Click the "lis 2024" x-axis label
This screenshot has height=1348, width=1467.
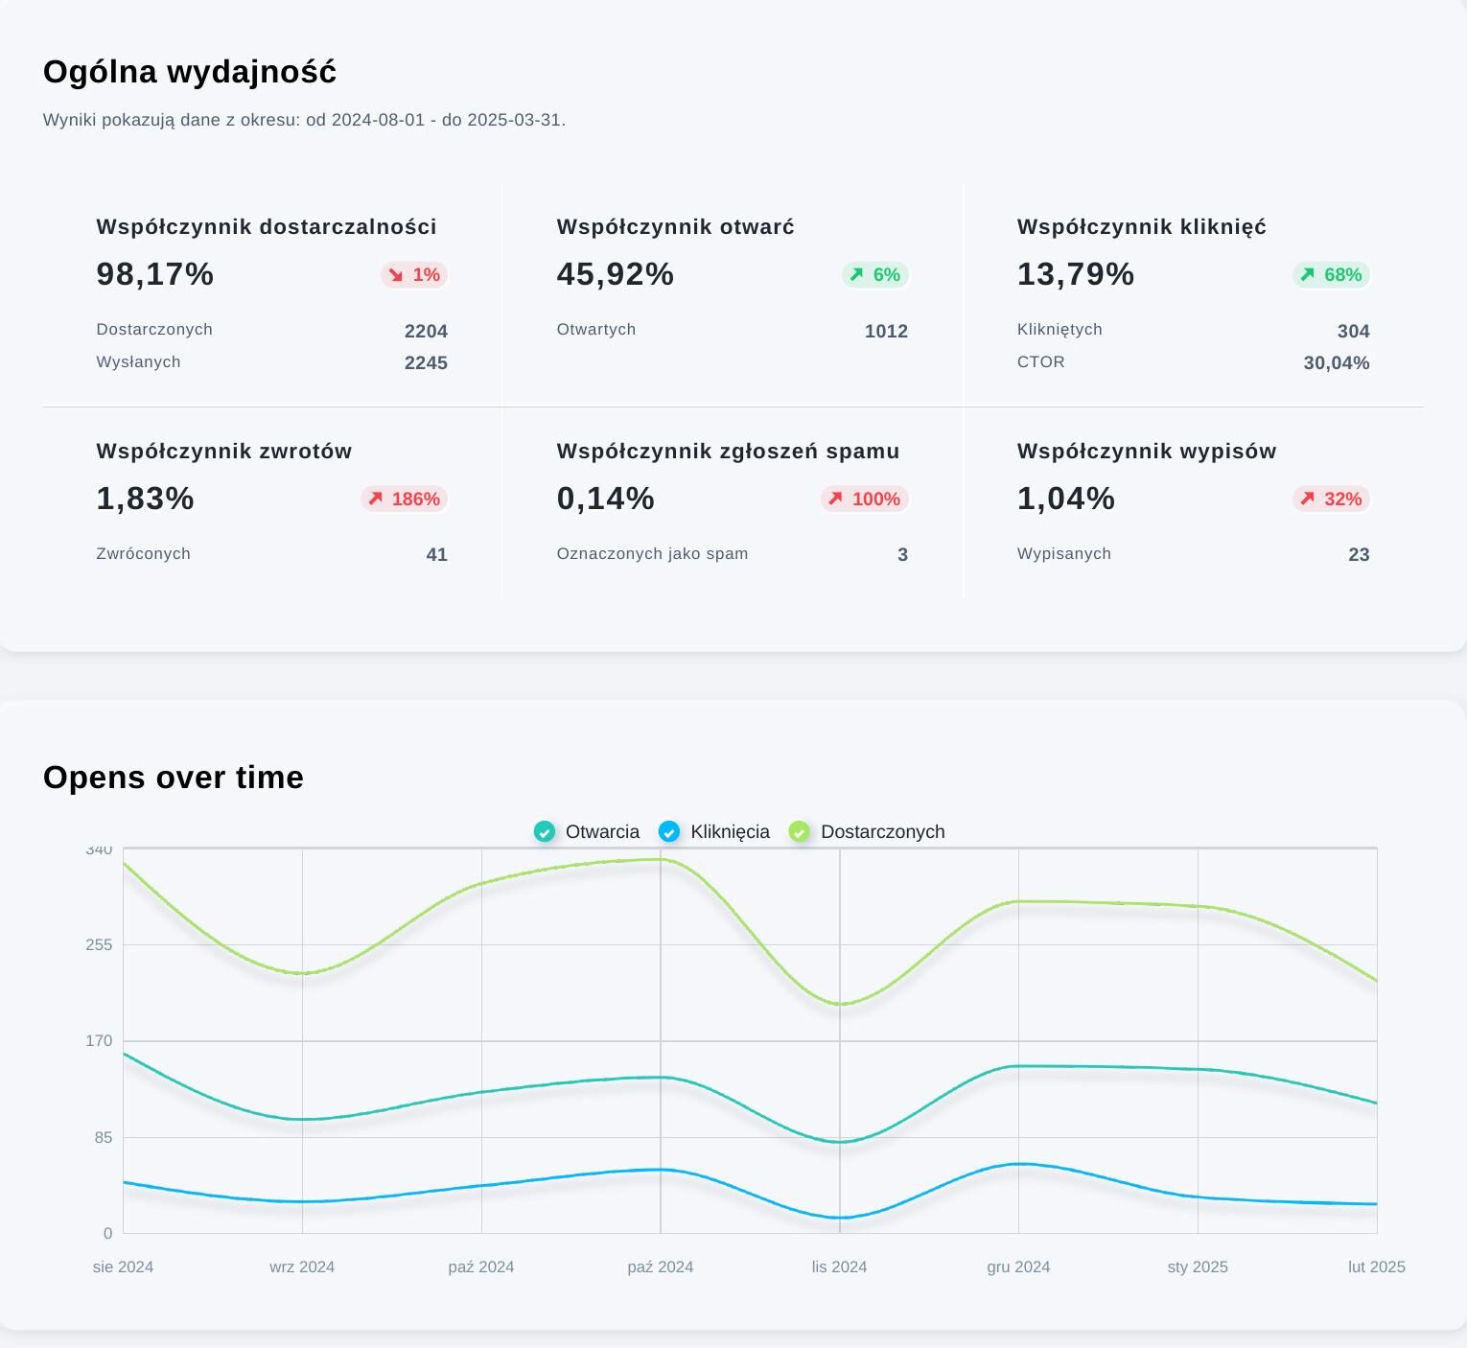coord(839,1267)
